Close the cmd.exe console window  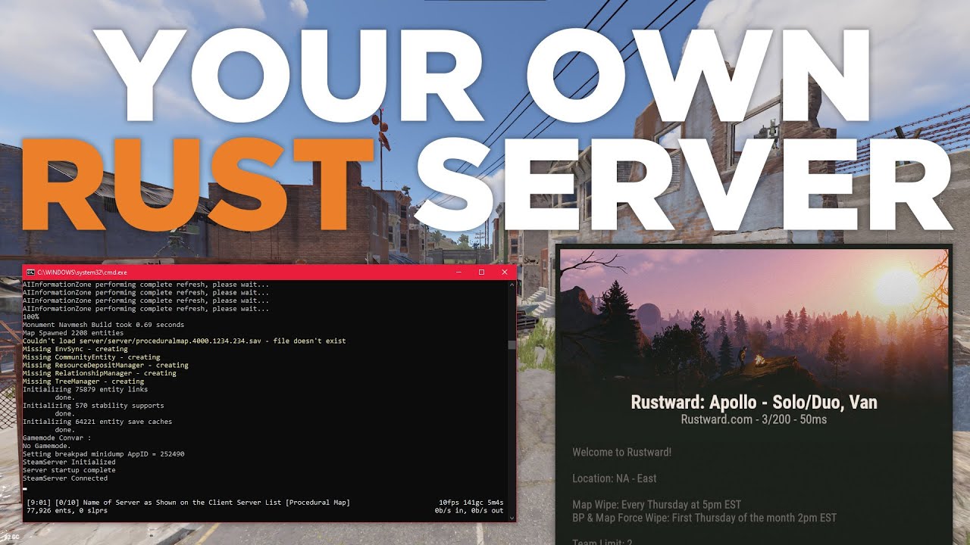click(505, 272)
